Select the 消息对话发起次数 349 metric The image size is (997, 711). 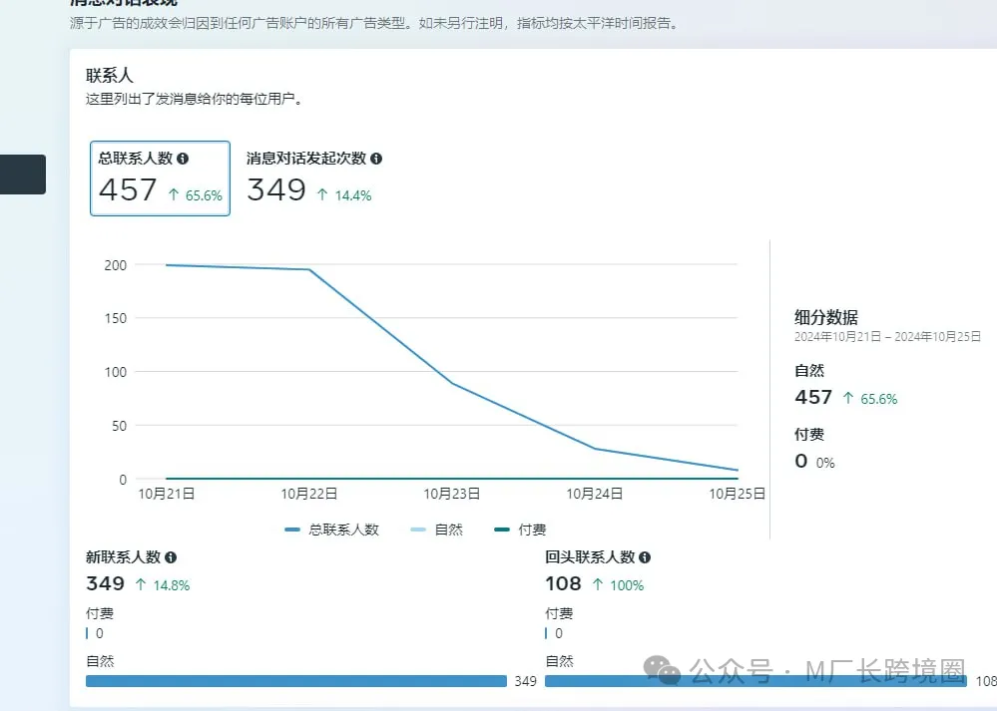coord(314,178)
